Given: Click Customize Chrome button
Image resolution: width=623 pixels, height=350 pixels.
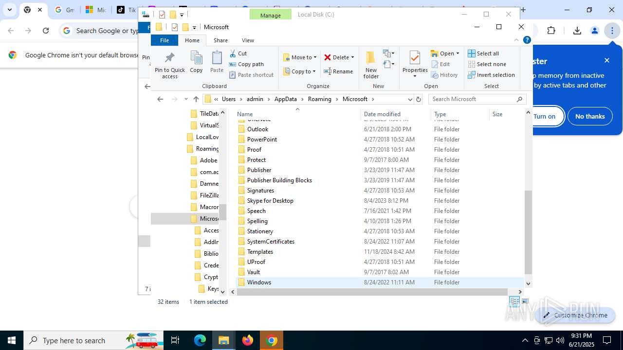Looking at the screenshot, I should coord(575,315).
